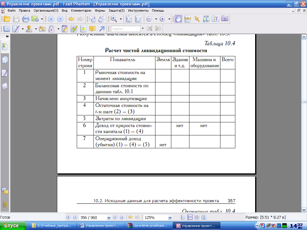This screenshot has height=230, width=307.
Task: Print the document with printer icon
Action: coord(26,19)
